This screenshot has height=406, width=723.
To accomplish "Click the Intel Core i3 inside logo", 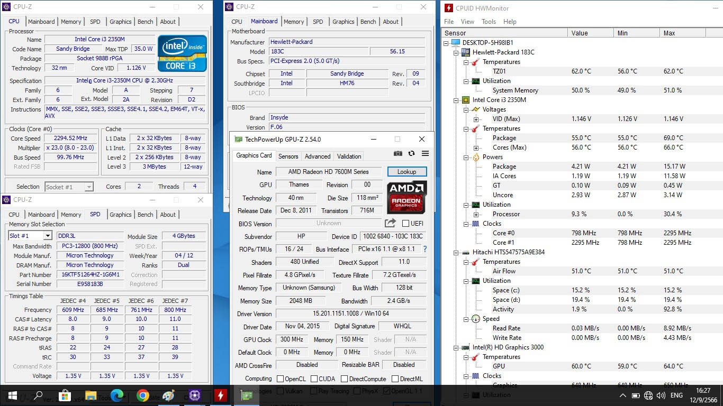I will 182,53.
